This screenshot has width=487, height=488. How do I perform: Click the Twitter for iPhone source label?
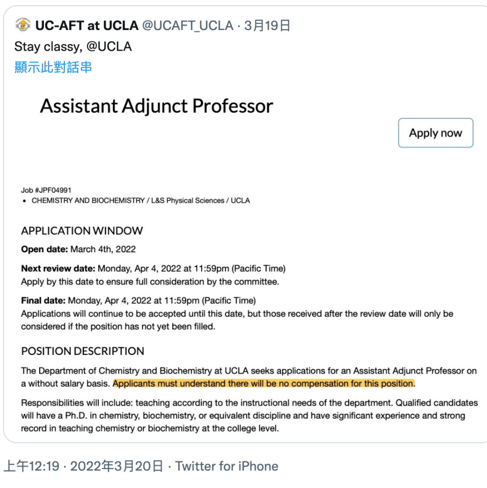pyautogui.click(x=227, y=466)
